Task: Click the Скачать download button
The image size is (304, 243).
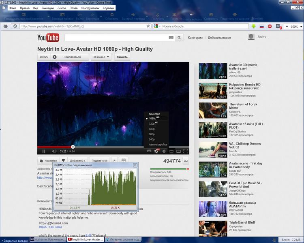Action: click(x=122, y=57)
